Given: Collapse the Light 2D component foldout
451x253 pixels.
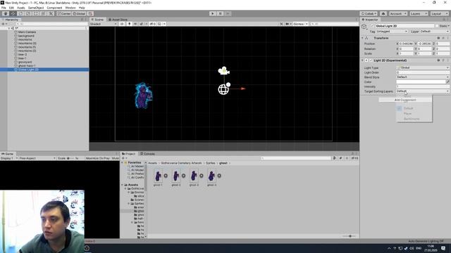Looking at the screenshot, I should 362,60.
